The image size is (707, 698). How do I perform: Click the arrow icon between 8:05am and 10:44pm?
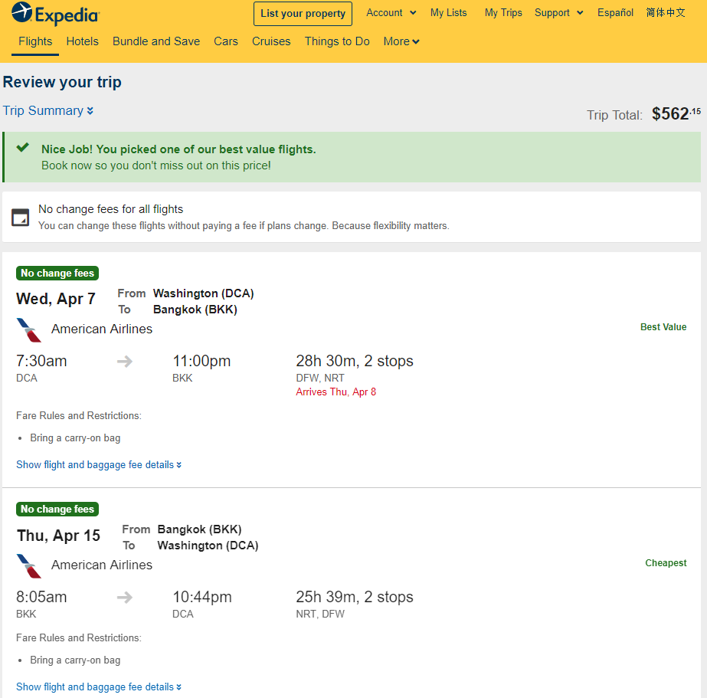[125, 598]
